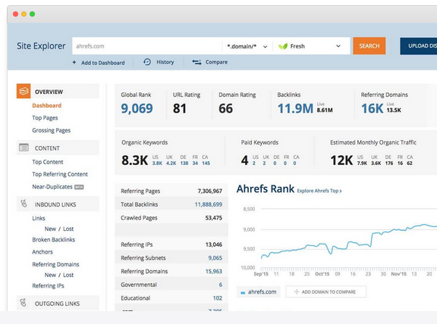Click the Add Domain to Compare button
The width and height of the screenshot is (437, 324).
[x=326, y=291]
